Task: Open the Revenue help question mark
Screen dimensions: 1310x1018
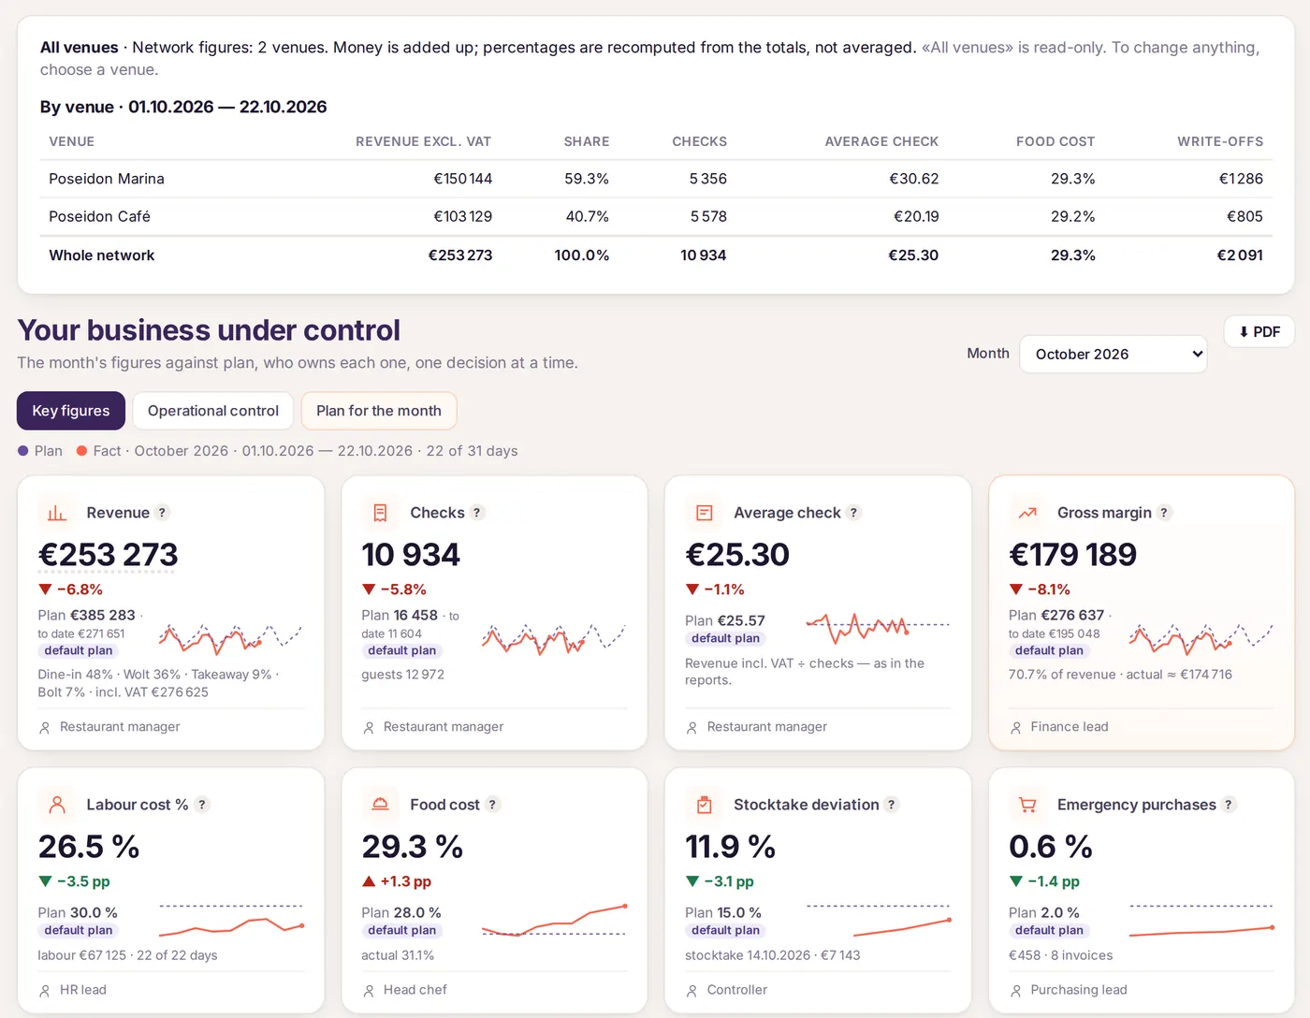Action: pyautogui.click(x=162, y=513)
